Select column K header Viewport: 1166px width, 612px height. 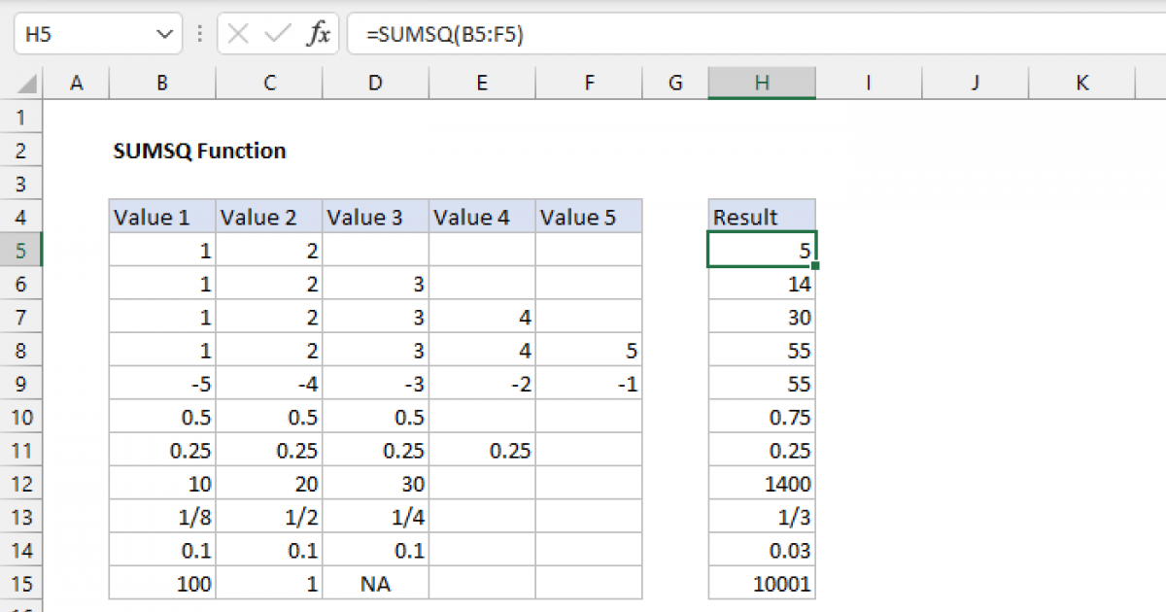[1081, 83]
